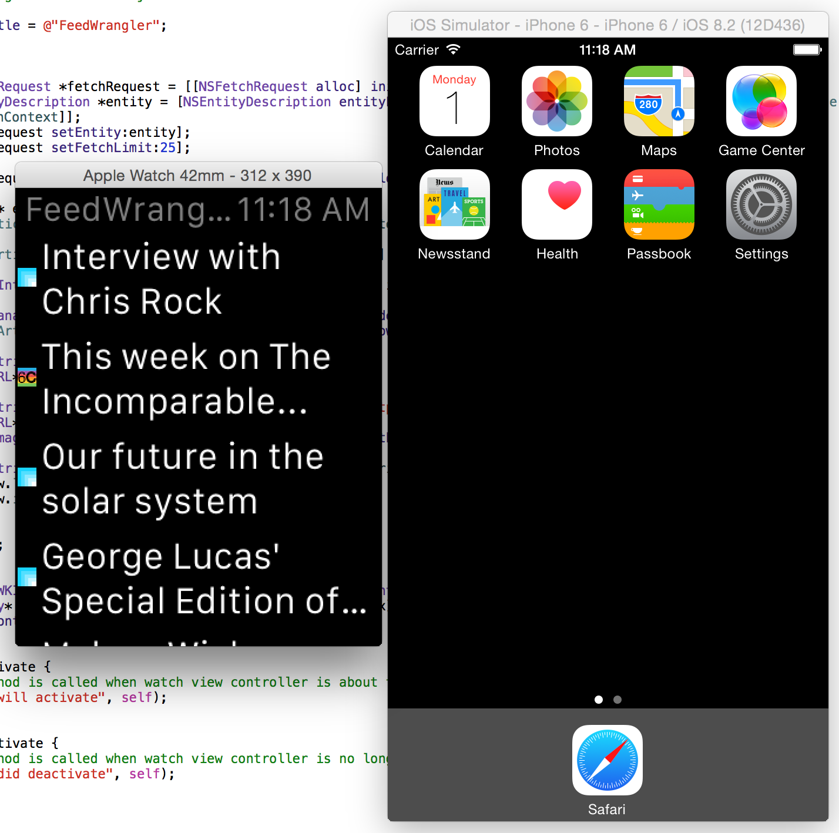
Task: Go to the second home screen page dot
Action: tap(617, 700)
